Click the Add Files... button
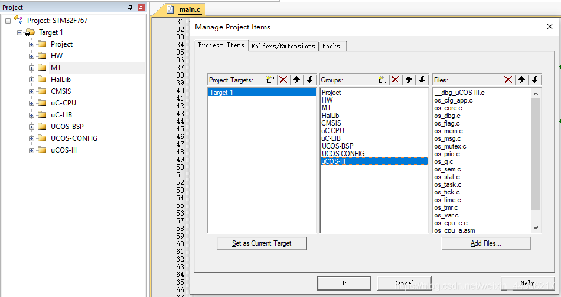 click(486, 243)
